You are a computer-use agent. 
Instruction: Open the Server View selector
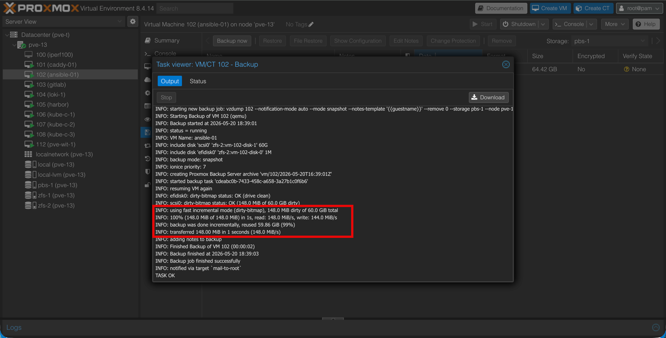pos(63,21)
